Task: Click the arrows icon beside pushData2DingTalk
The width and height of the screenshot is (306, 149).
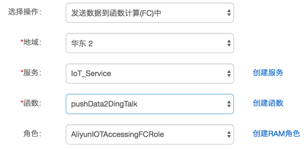Action: (x=229, y=104)
